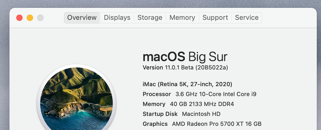Screen dimensions: 321x130
Task: Select the Overview tab
Action: (x=82, y=17)
